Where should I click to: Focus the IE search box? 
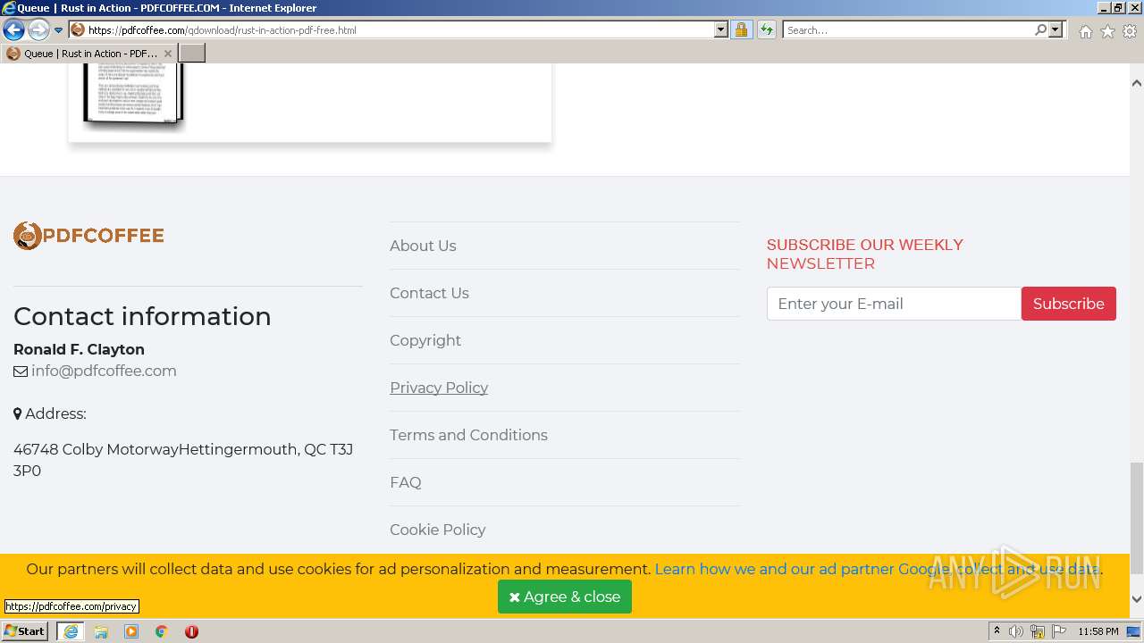[907, 29]
